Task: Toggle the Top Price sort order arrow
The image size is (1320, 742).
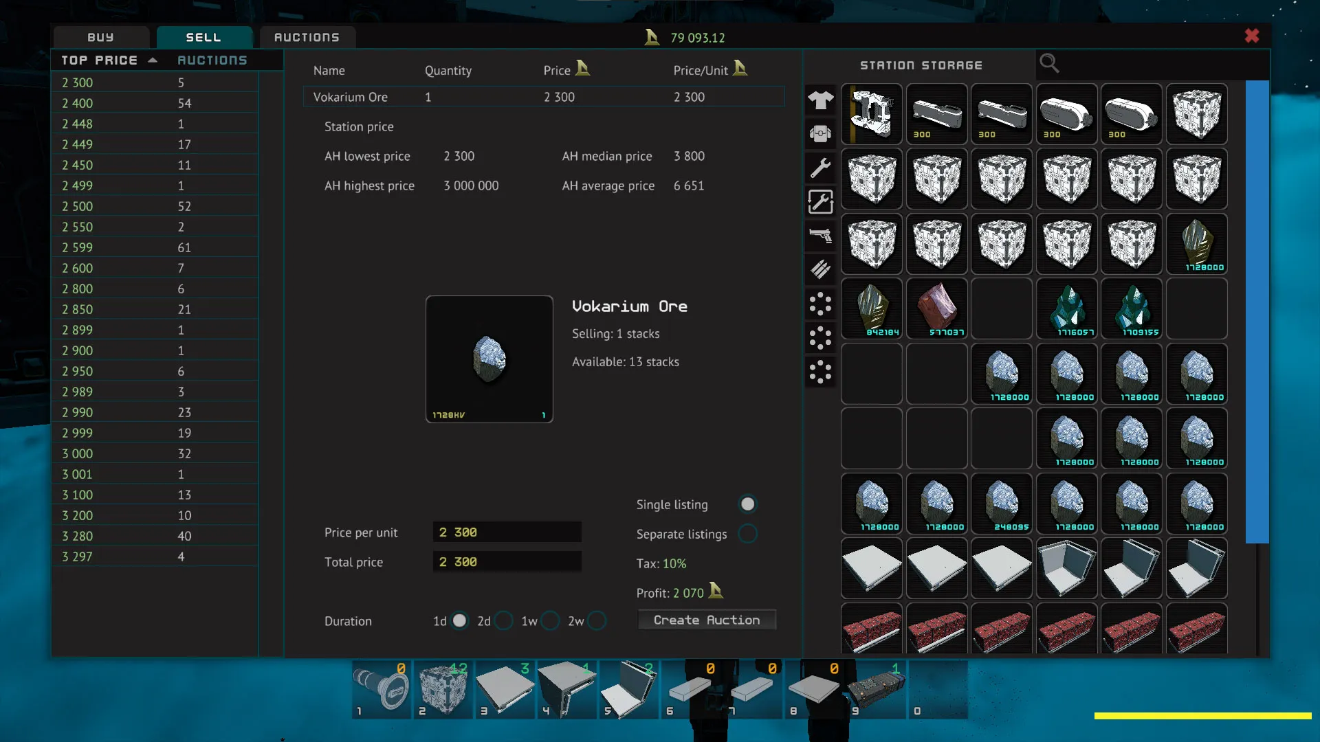Action: pos(152,60)
